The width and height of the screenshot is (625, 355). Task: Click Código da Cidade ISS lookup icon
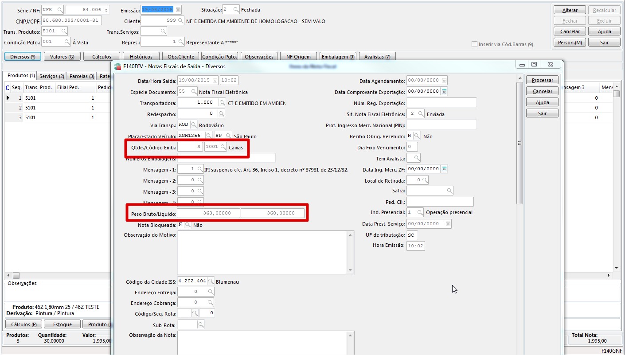tap(211, 281)
